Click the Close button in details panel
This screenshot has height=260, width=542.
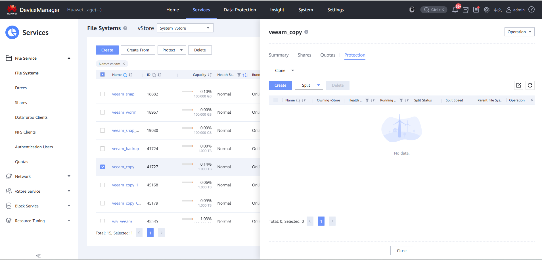(401, 251)
